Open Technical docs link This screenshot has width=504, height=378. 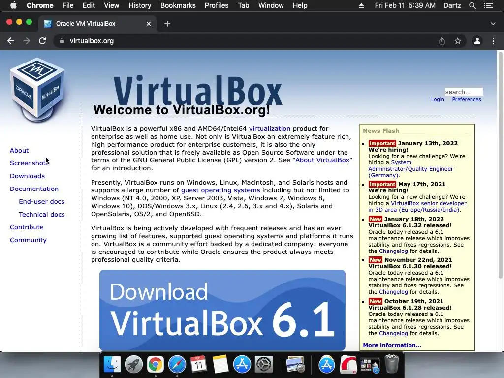click(42, 215)
